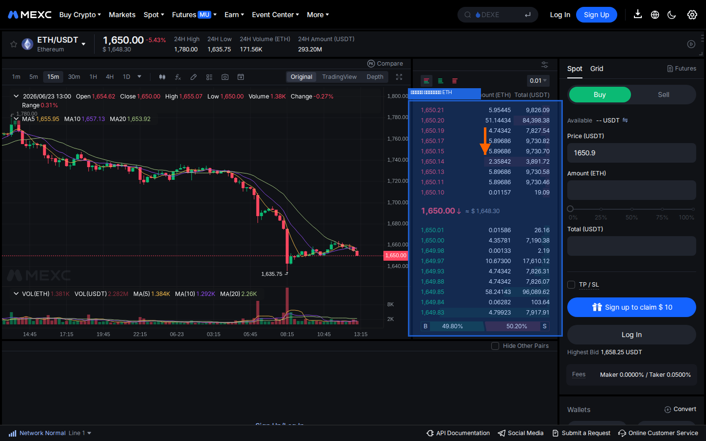Open the language globe icon
The image size is (706, 441).
(655, 15)
